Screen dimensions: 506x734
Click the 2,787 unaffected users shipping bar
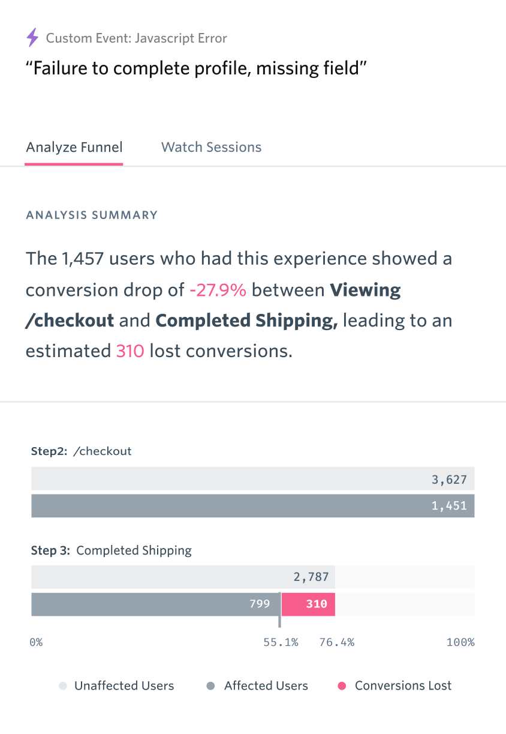pyautogui.click(x=183, y=577)
